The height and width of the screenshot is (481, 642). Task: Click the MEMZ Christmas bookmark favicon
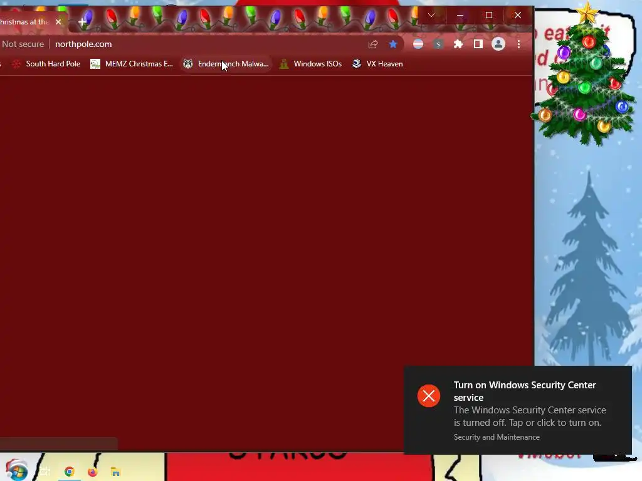click(95, 64)
